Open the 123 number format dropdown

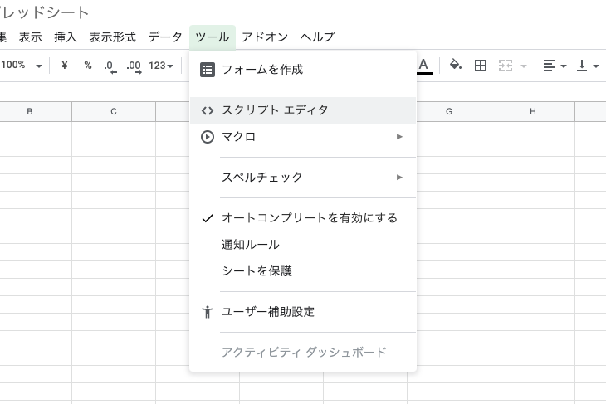tap(161, 66)
